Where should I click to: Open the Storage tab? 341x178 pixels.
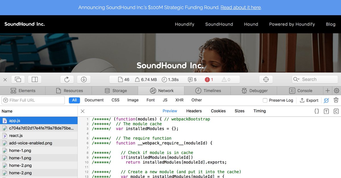point(115,91)
